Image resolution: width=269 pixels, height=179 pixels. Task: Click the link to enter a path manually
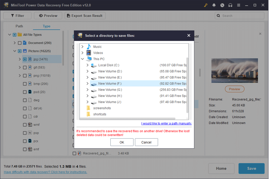166,123
